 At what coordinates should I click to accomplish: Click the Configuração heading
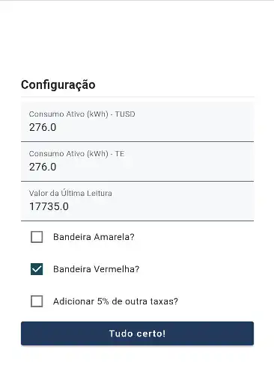coord(58,84)
